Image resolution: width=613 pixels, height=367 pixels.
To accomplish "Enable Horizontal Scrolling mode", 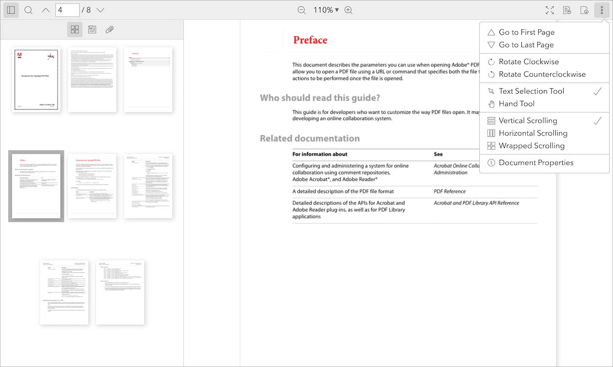I will coord(532,133).
